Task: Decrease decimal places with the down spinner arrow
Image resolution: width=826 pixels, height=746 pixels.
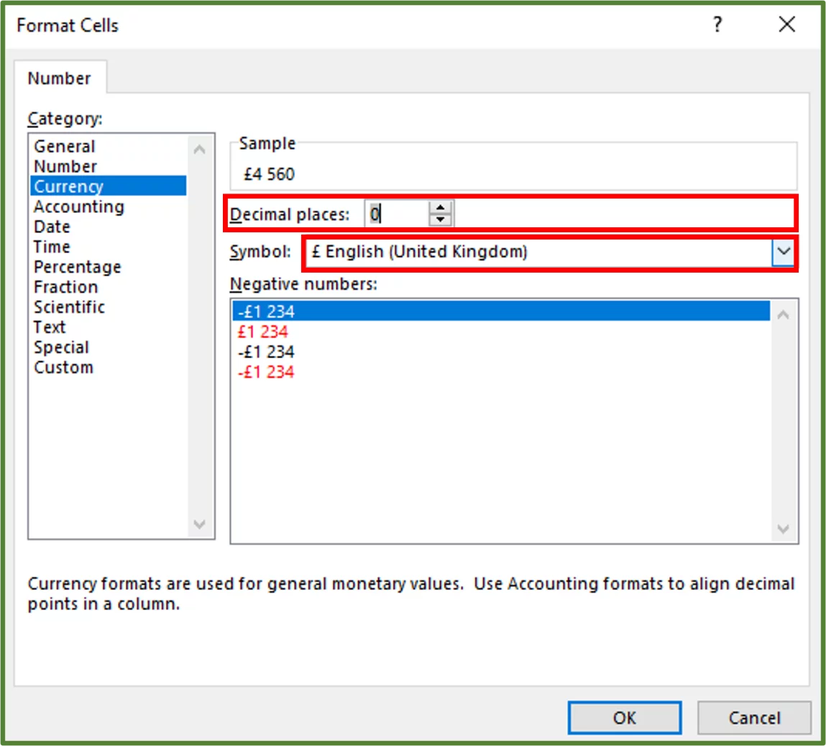Action: pos(439,217)
